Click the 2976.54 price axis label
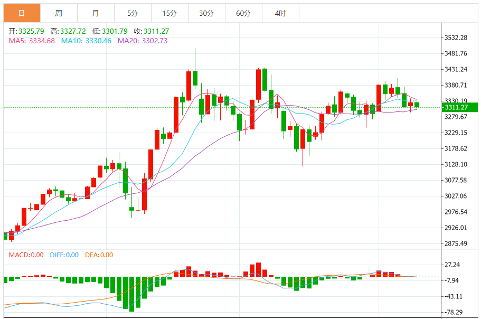 coord(456,212)
